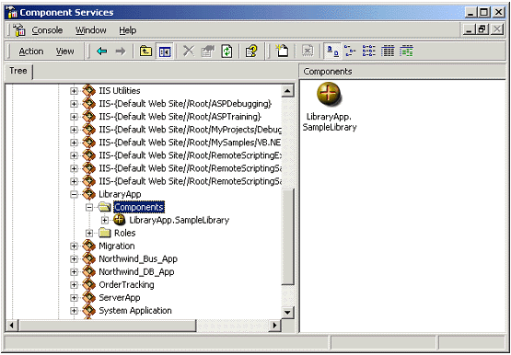This screenshot has height=355, width=511.
Task: Click the horizontal scrollbar thumb in the tree pane
Action: tap(108, 325)
